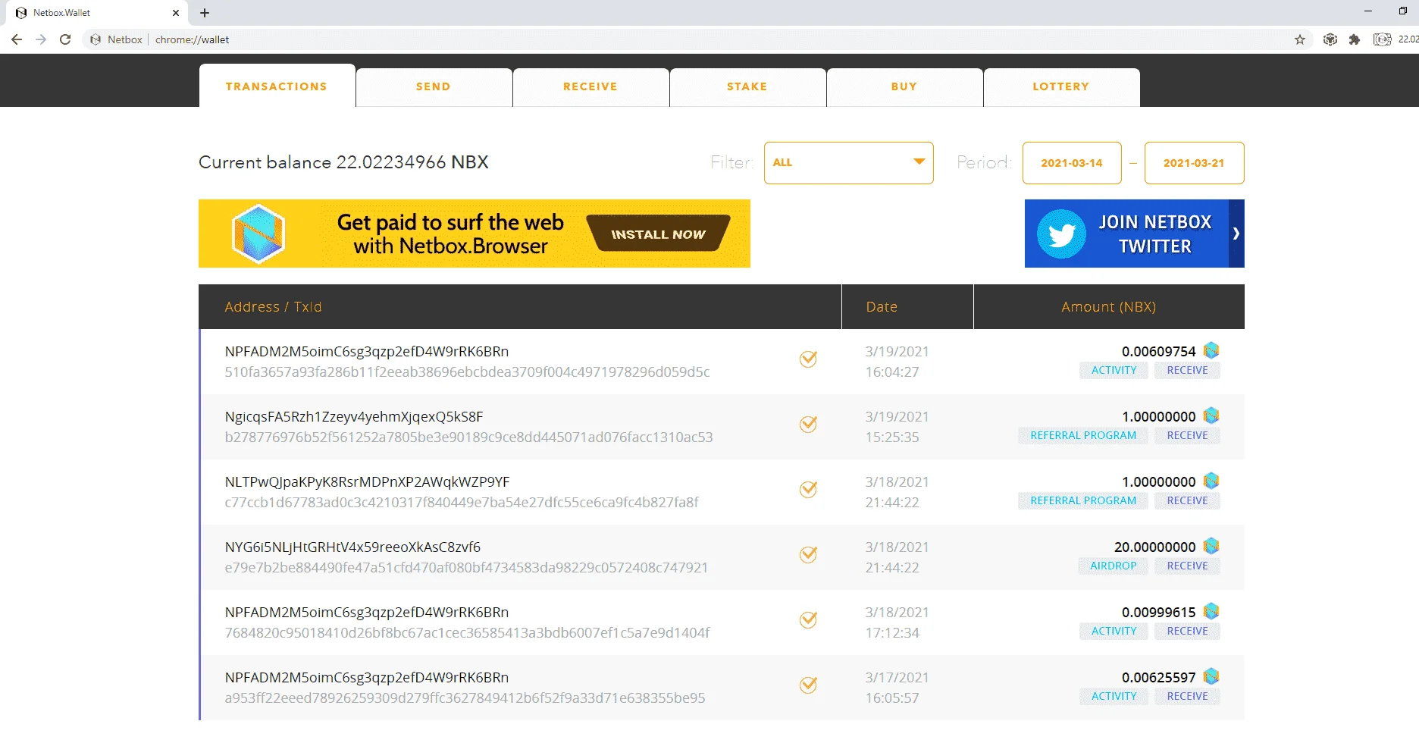Click the Netbox logo in yellow banner
Viewport: 1419px width, 740px height.
pyautogui.click(x=258, y=234)
